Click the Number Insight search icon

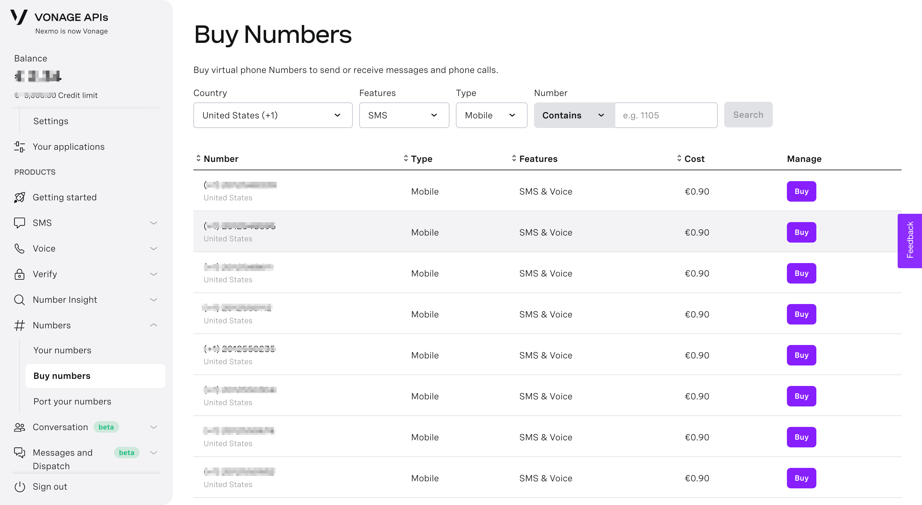(x=19, y=300)
